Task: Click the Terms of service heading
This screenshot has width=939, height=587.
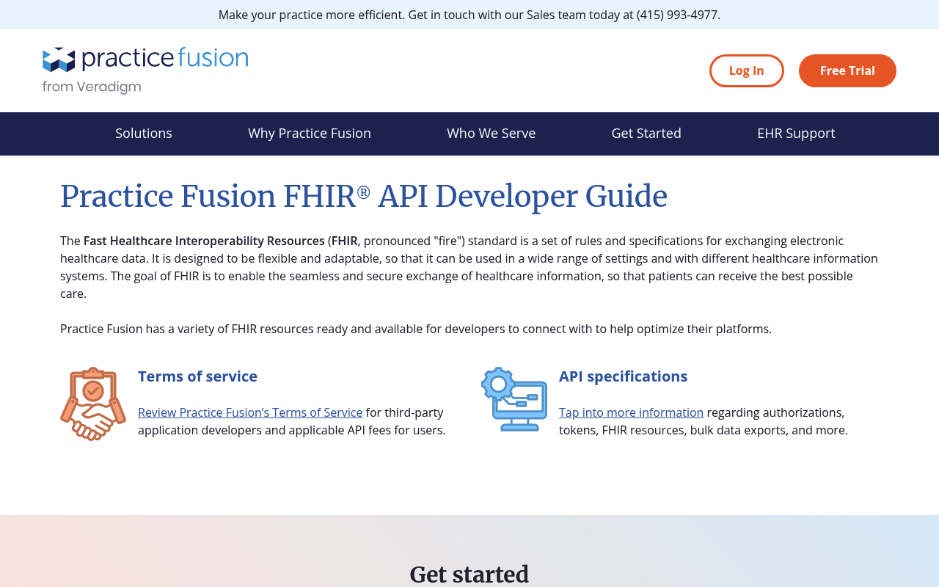Action: point(197,376)
